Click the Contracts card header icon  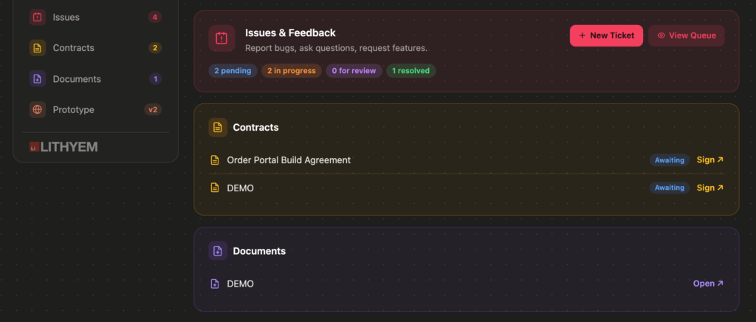coord(218,128)
